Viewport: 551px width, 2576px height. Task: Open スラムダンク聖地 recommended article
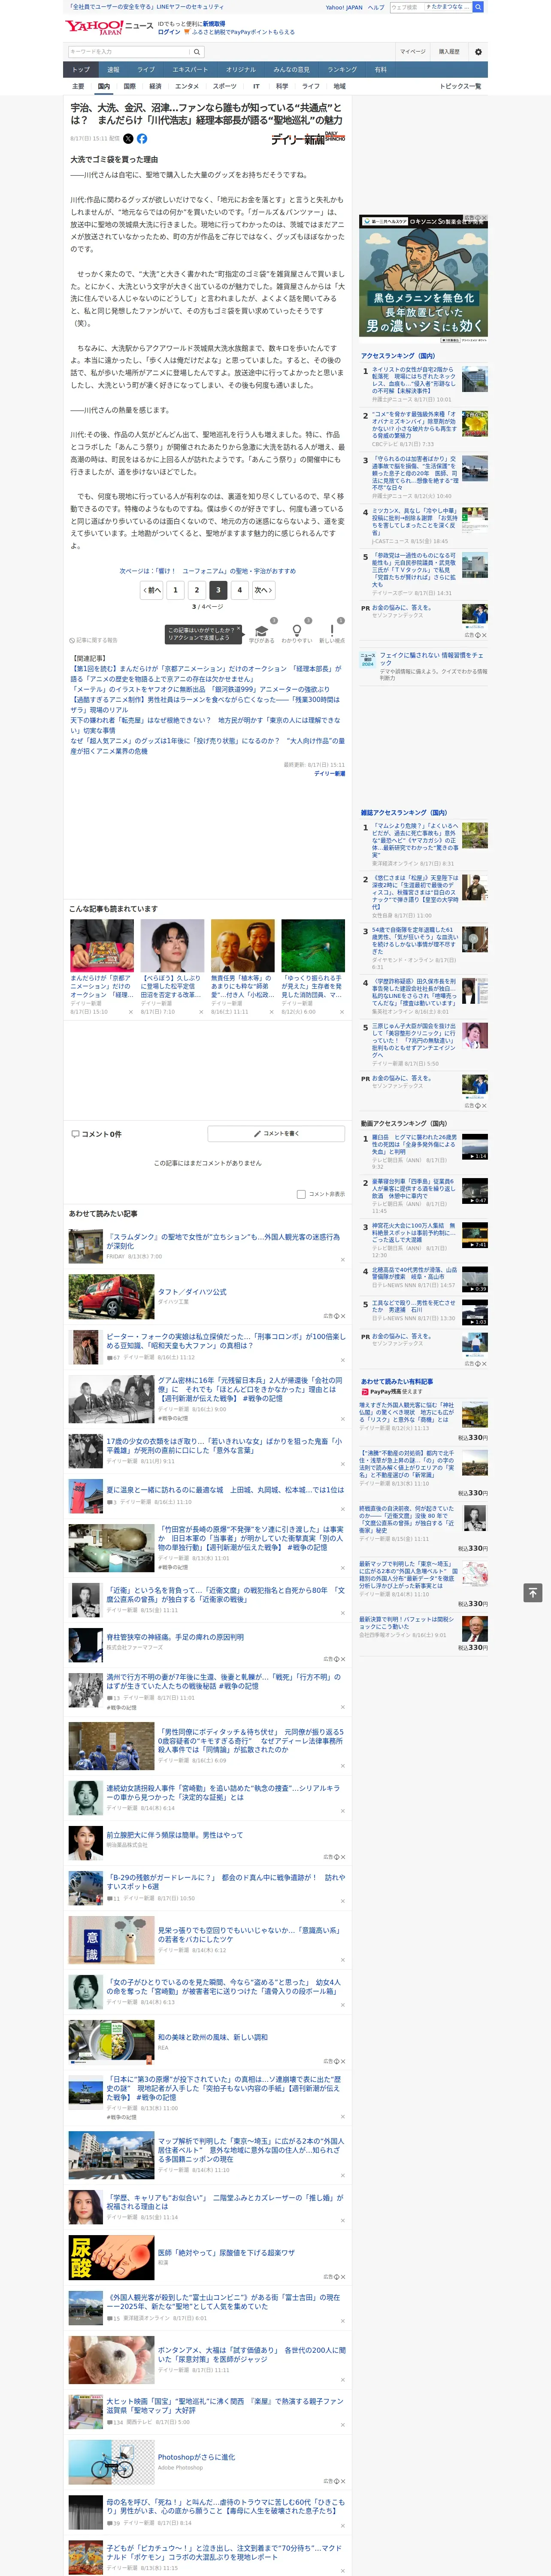pos(224,1241)
